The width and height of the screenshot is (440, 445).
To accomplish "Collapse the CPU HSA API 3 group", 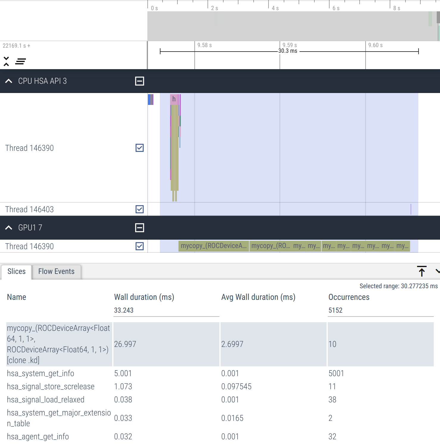I will [x=9, y=81].
